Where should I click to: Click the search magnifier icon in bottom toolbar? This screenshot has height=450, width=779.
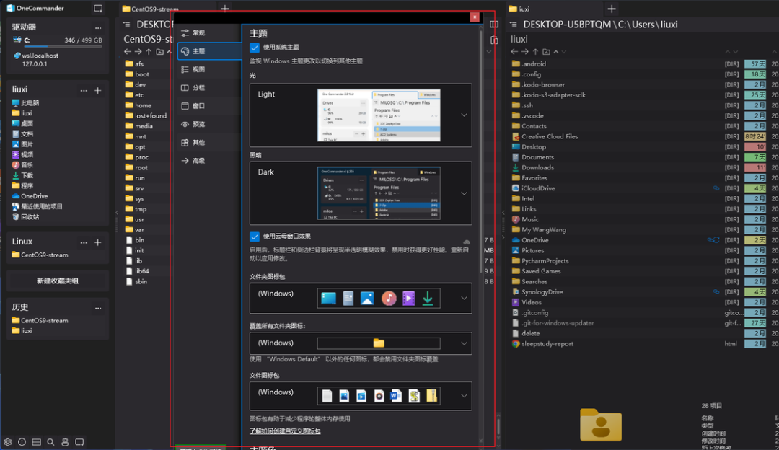coord(50,442)
